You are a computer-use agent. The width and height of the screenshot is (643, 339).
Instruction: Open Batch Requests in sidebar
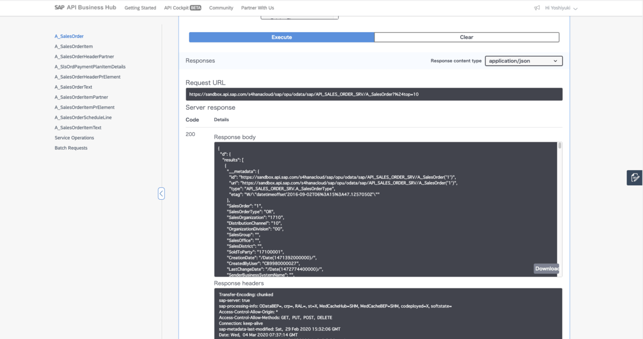[x=71, y=148]
